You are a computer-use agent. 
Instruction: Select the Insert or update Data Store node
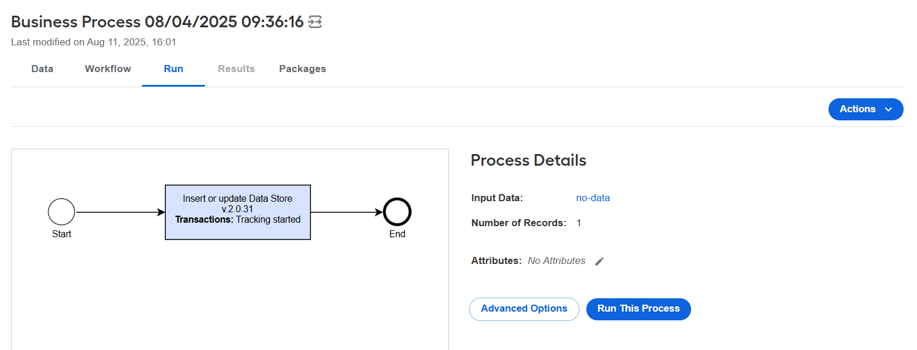[238, 212]
